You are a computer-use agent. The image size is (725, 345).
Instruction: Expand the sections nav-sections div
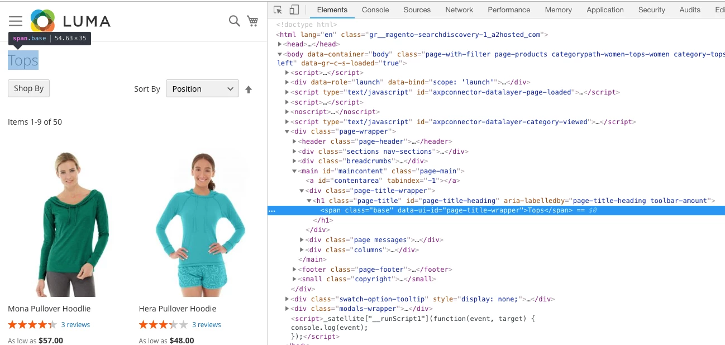[x=295, y=152]
